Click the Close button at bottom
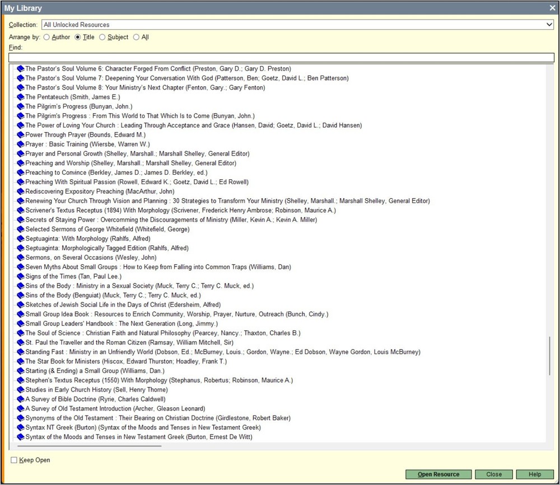Screen dimensions: 560x485 tap(494, 474)
